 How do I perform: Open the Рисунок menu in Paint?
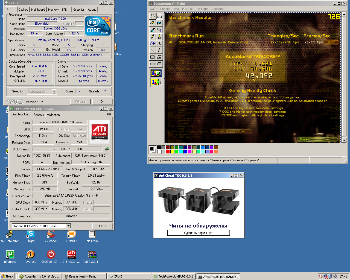click(188, 9)
